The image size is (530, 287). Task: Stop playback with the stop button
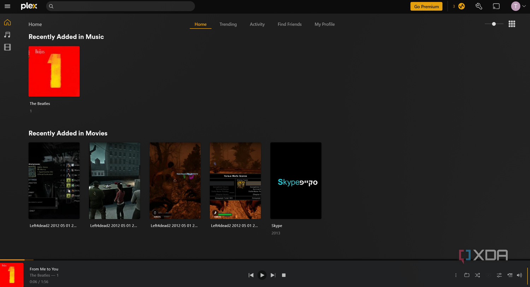[284, 275]
